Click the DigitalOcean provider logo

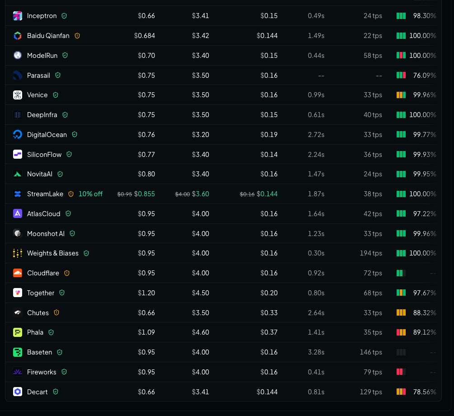(17, 134)
